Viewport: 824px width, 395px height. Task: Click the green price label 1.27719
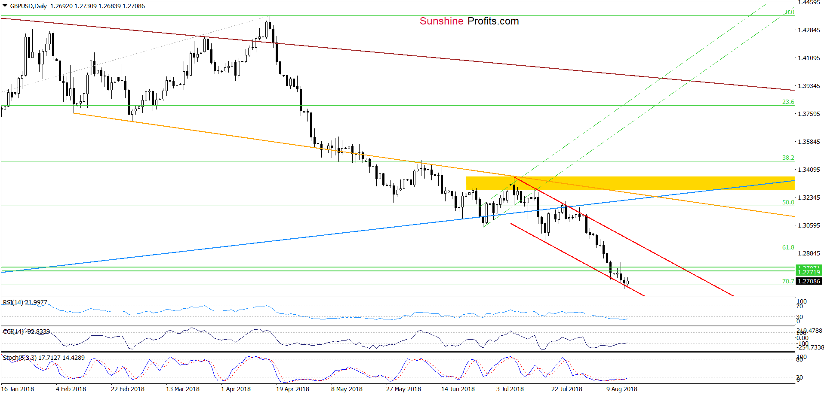pos(809,272)
